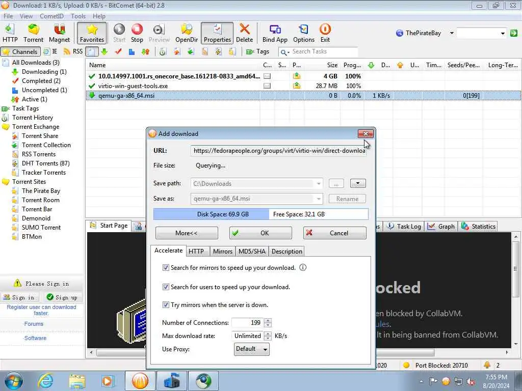
Task: Open the Statistics tab
Action: tap(478, 227)
